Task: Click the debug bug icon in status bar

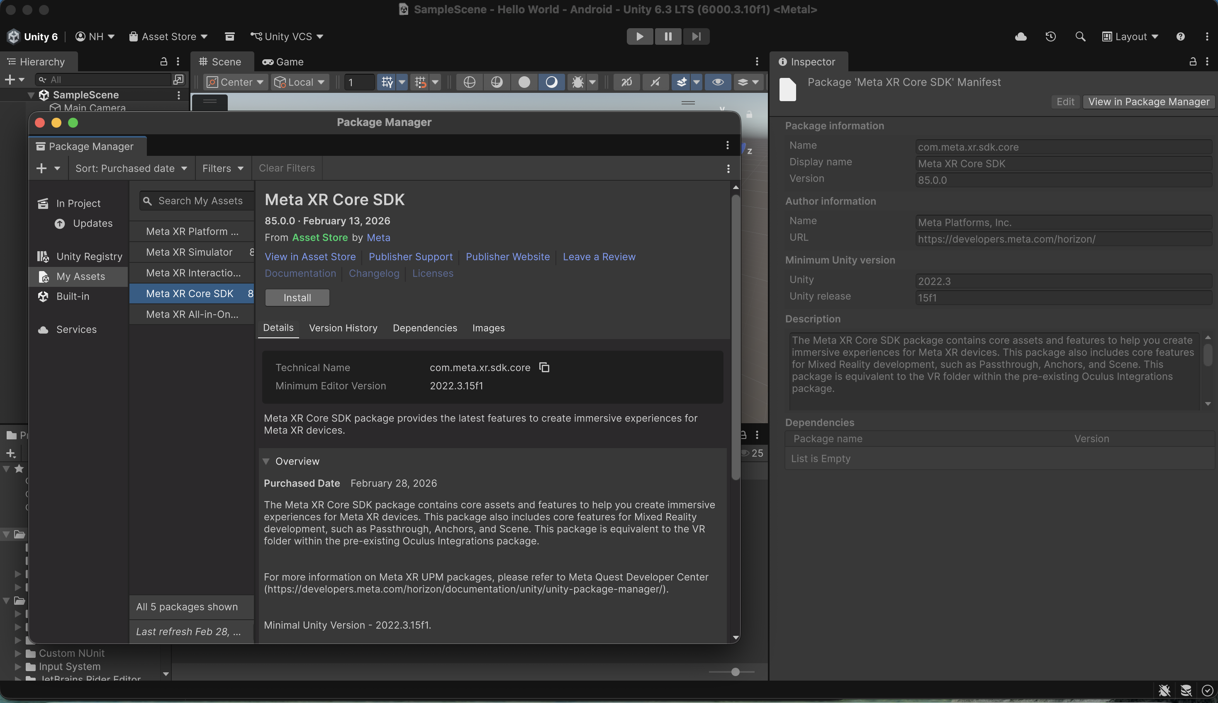Action: point(1164,691)
